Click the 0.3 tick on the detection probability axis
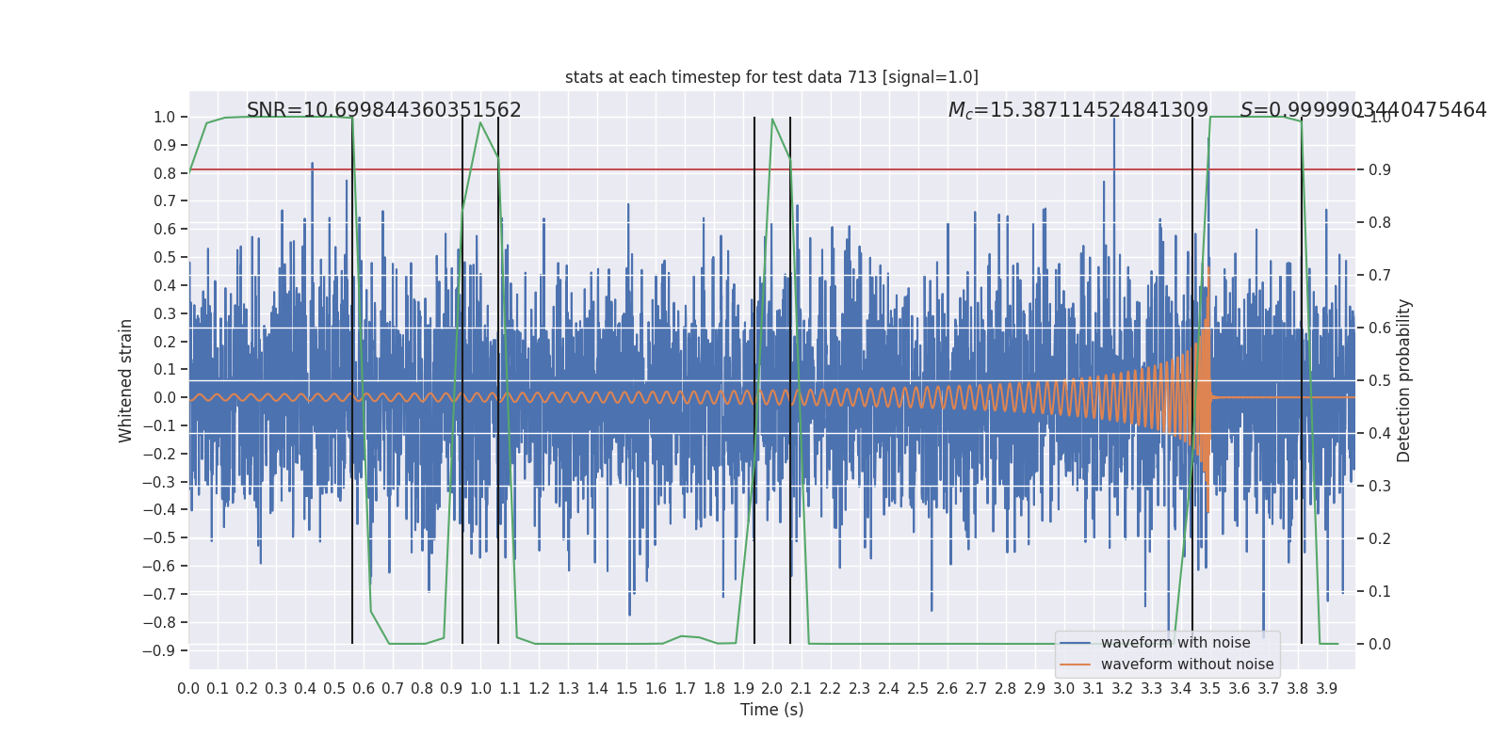Screen dimensions: 1507x753 point(1380,487)
